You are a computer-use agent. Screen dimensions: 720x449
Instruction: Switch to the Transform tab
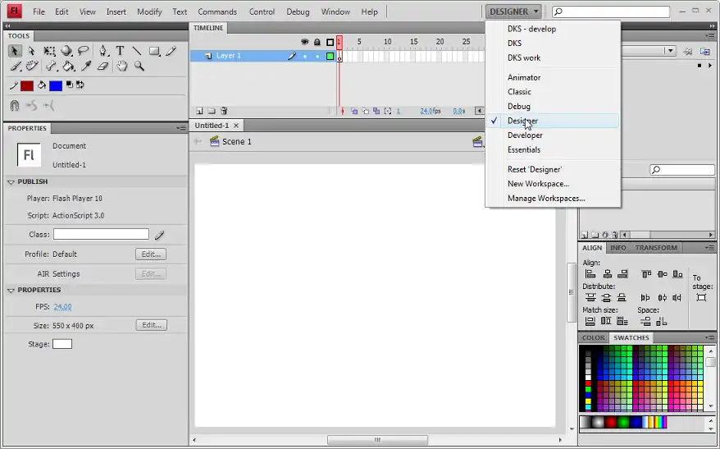[x=655, y=248]
